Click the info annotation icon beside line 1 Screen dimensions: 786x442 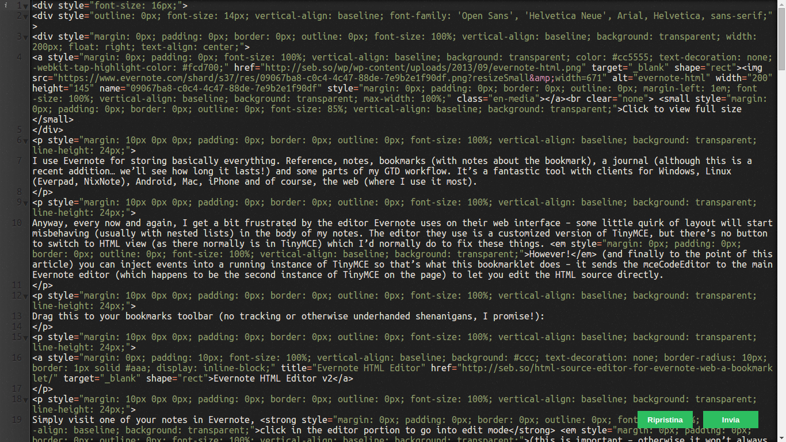pyautogui.click(x=6, y=5)
